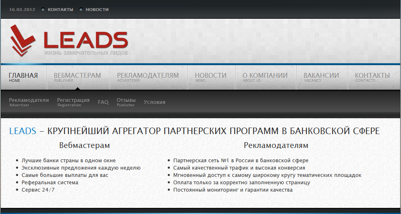Click 'Оплата только за корректно заполненную страницу'
The image size is (401, 214).
[x=242, y=183]
